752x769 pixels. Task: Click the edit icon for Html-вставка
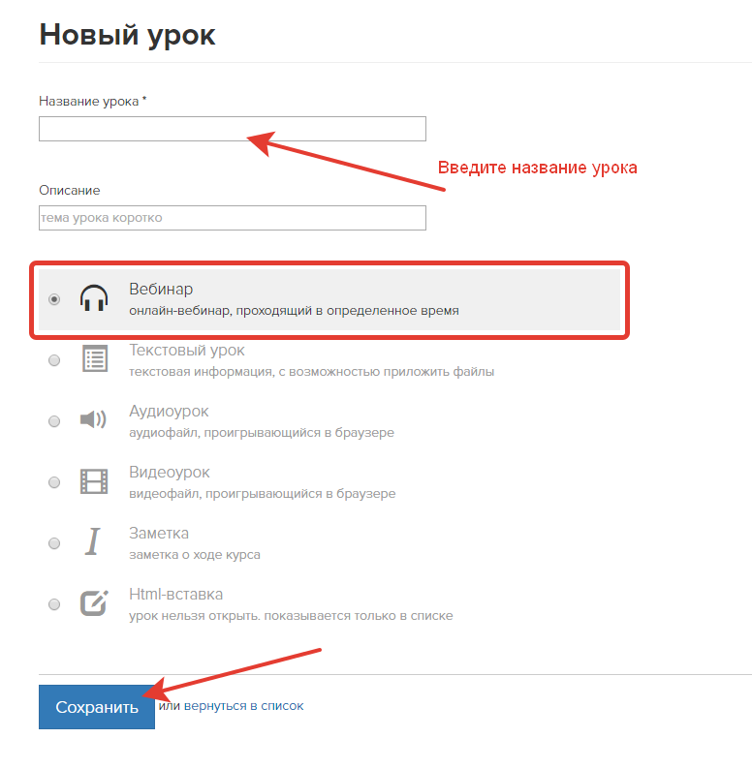pos(94,603)
